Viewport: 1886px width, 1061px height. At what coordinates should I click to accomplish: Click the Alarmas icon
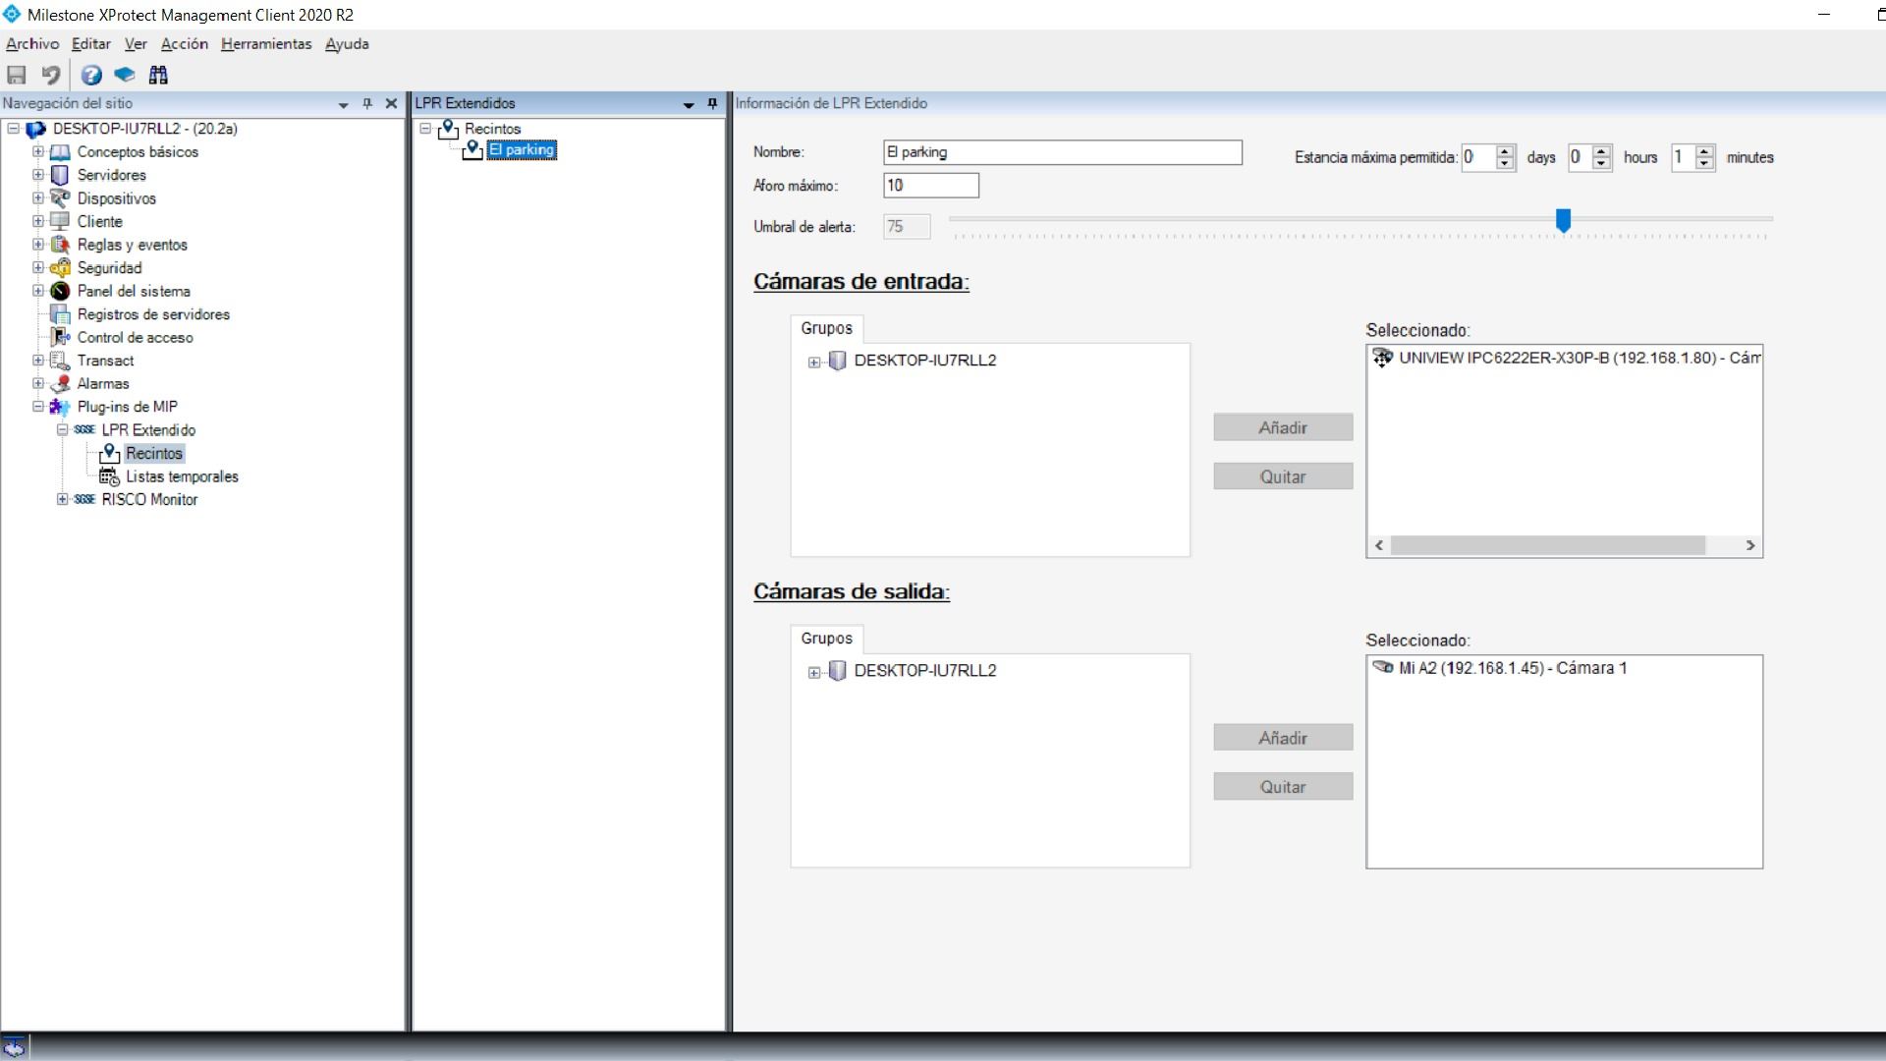point(60,383)
